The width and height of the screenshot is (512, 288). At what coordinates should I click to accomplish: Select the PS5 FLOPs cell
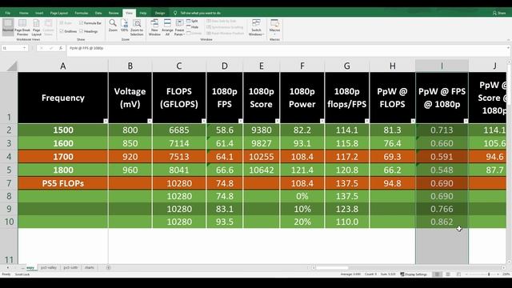(63, 183)
